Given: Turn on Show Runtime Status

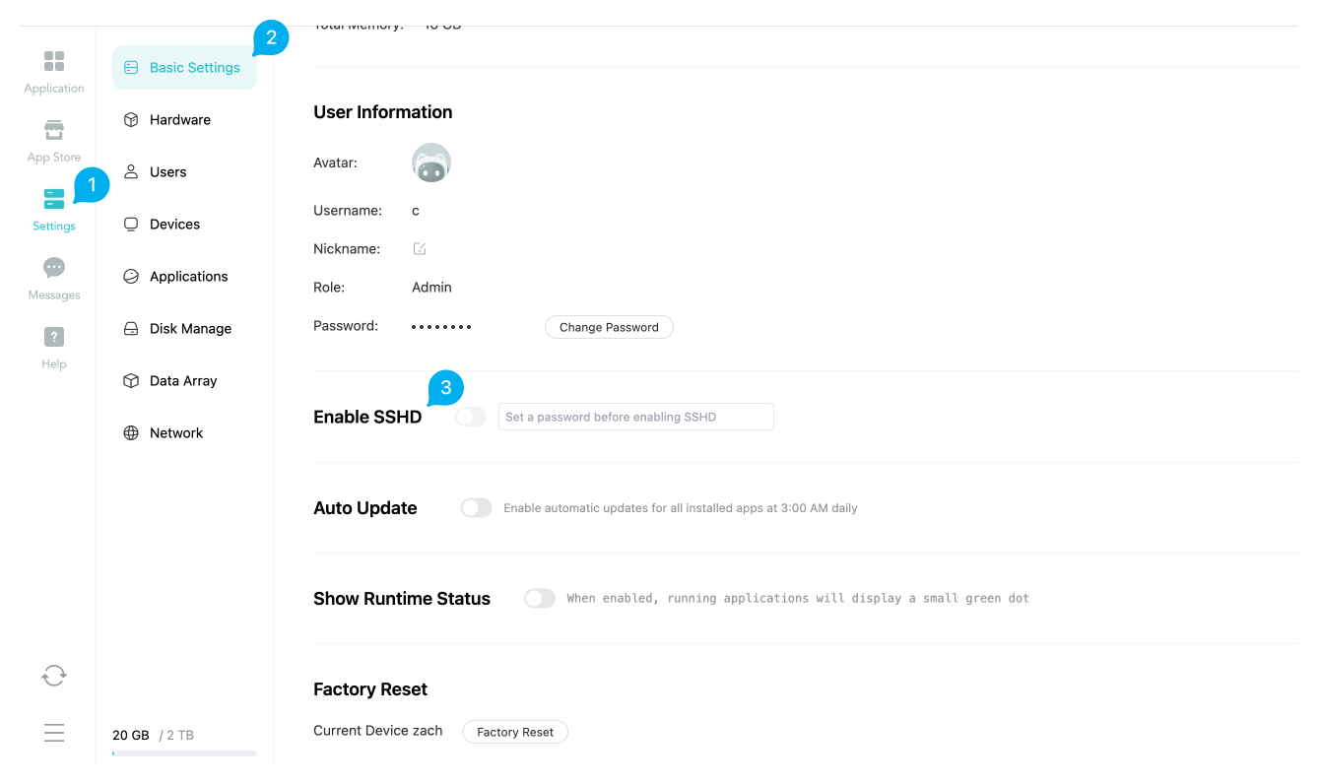Looking at the screenshot, I should [x=540, y=599].
